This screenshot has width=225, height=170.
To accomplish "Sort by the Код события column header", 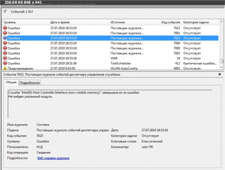I will point(163,22).
